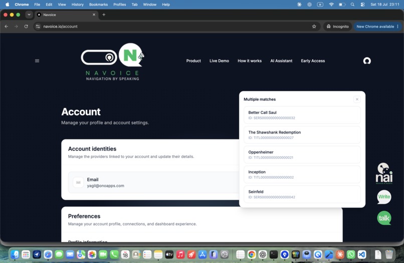This screenshot has height=263, width=404.
Task: Open the hamburger menu icon on Navoice page
Action: tap(37, 61)
